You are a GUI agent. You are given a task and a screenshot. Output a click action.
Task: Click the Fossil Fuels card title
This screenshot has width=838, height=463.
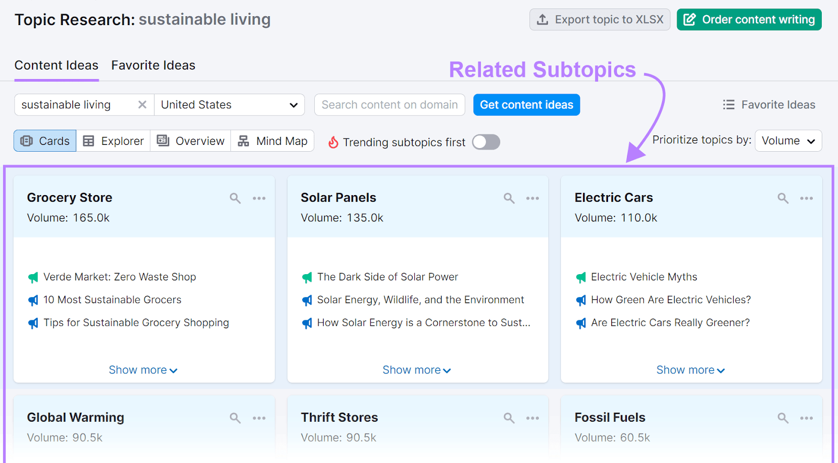coord(610,417)
